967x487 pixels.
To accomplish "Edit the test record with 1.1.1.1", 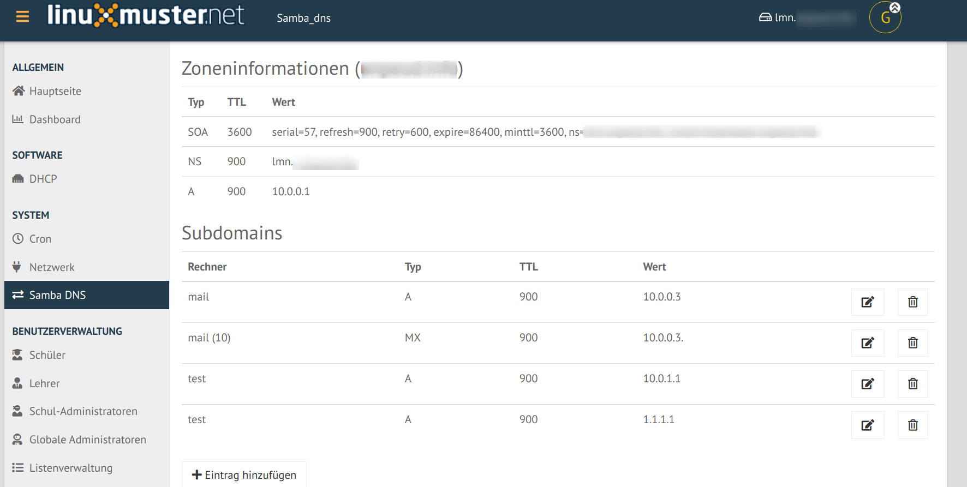I will 868,425.
